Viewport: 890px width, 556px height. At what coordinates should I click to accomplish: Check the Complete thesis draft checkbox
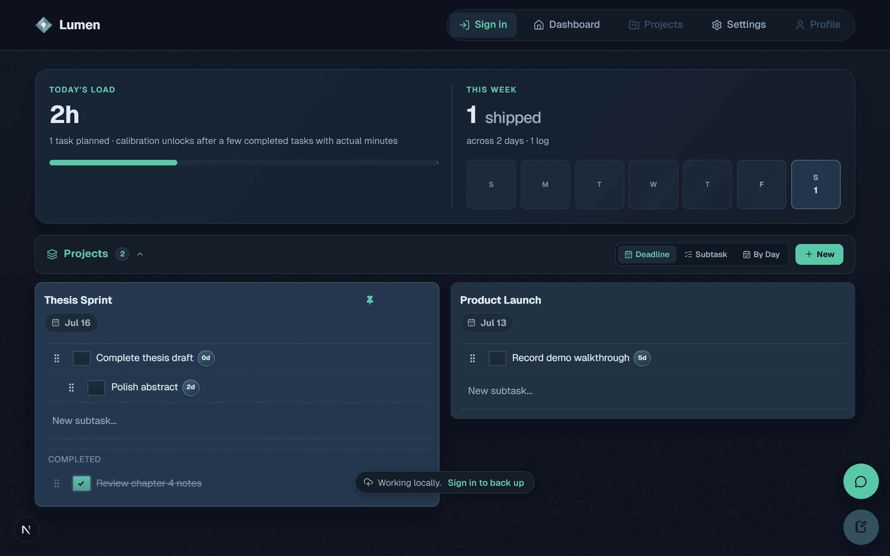pyautogui.click(x=82, y=358)
